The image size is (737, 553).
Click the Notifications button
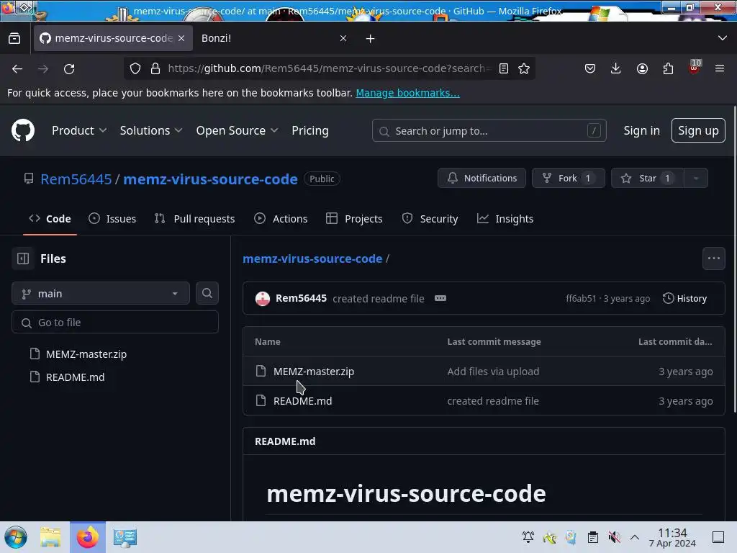481,179
